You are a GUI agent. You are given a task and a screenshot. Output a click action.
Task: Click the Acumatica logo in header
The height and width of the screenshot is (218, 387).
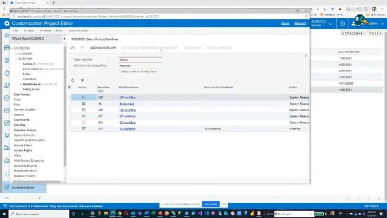(7, 23)
